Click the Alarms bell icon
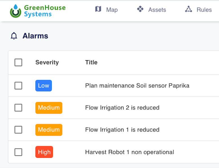 (14, 36)
